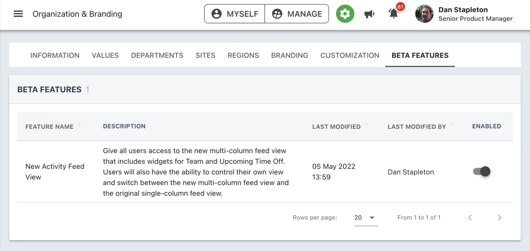
Task: Open the BRANDING tab
Action: tap(290, 55)
